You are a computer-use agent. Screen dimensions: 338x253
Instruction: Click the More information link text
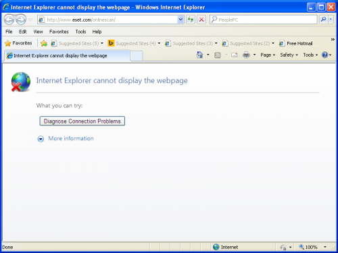pos(71,138)
